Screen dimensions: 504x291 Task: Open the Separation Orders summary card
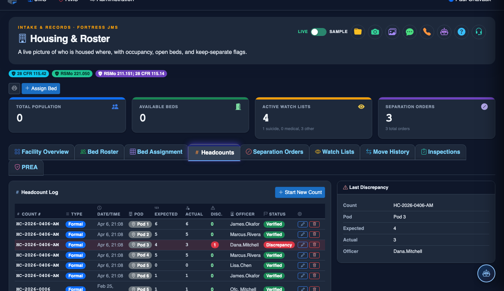[436, 117]
